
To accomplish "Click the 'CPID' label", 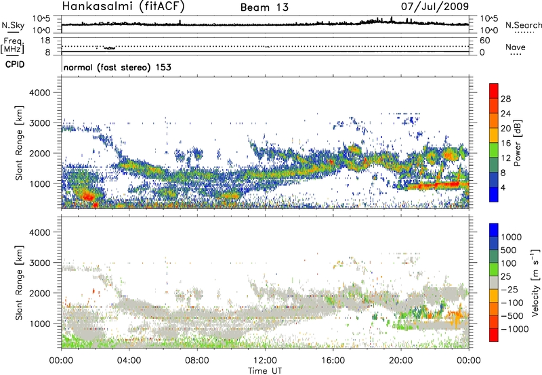I will [15, 64].
